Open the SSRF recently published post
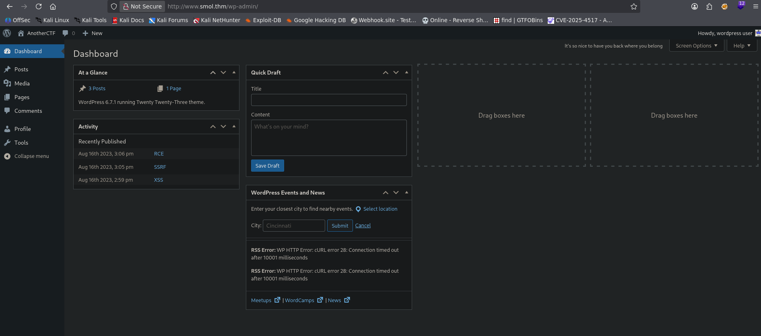Screen dimensions: 761x336 (x=160, y=167)
